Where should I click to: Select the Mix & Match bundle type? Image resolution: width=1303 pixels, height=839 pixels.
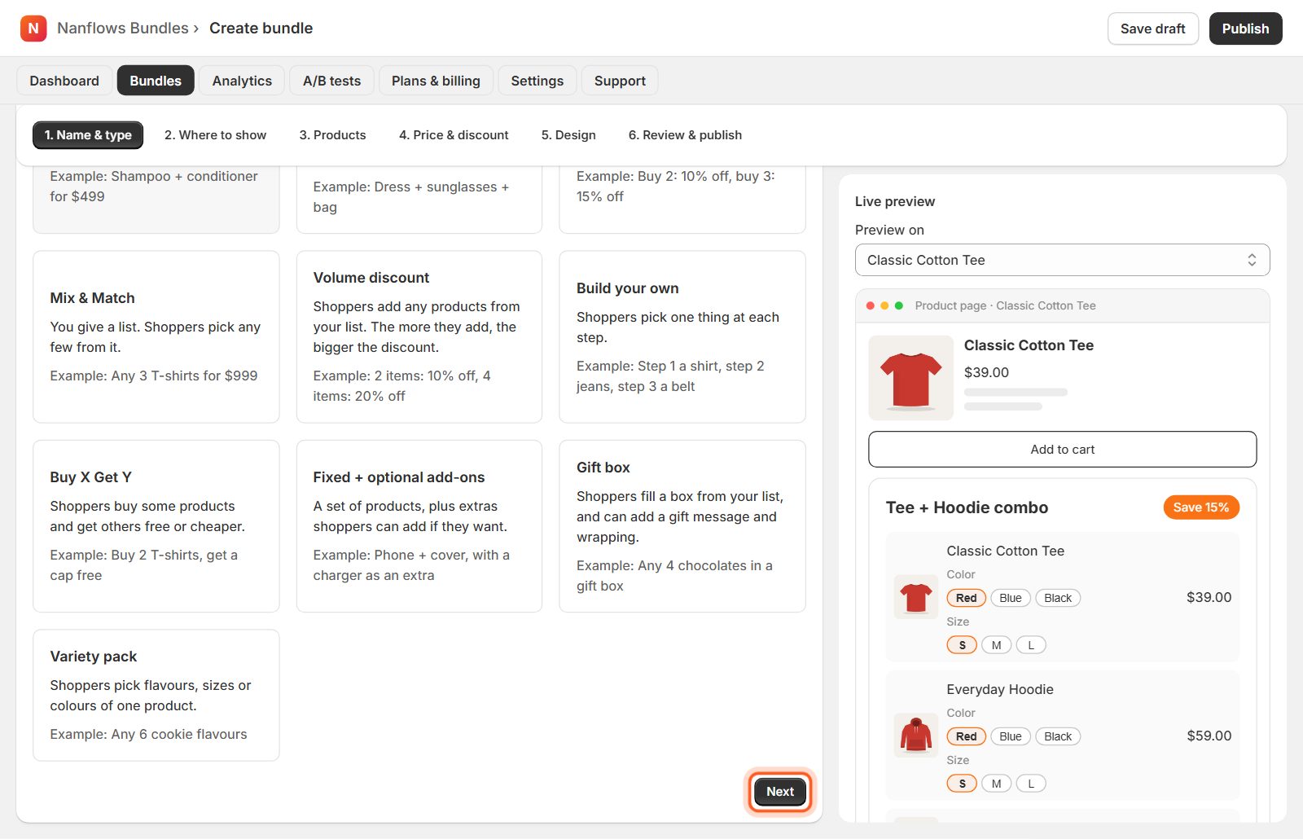point(156,336)
